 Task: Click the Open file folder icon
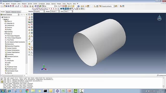point(4,6)
